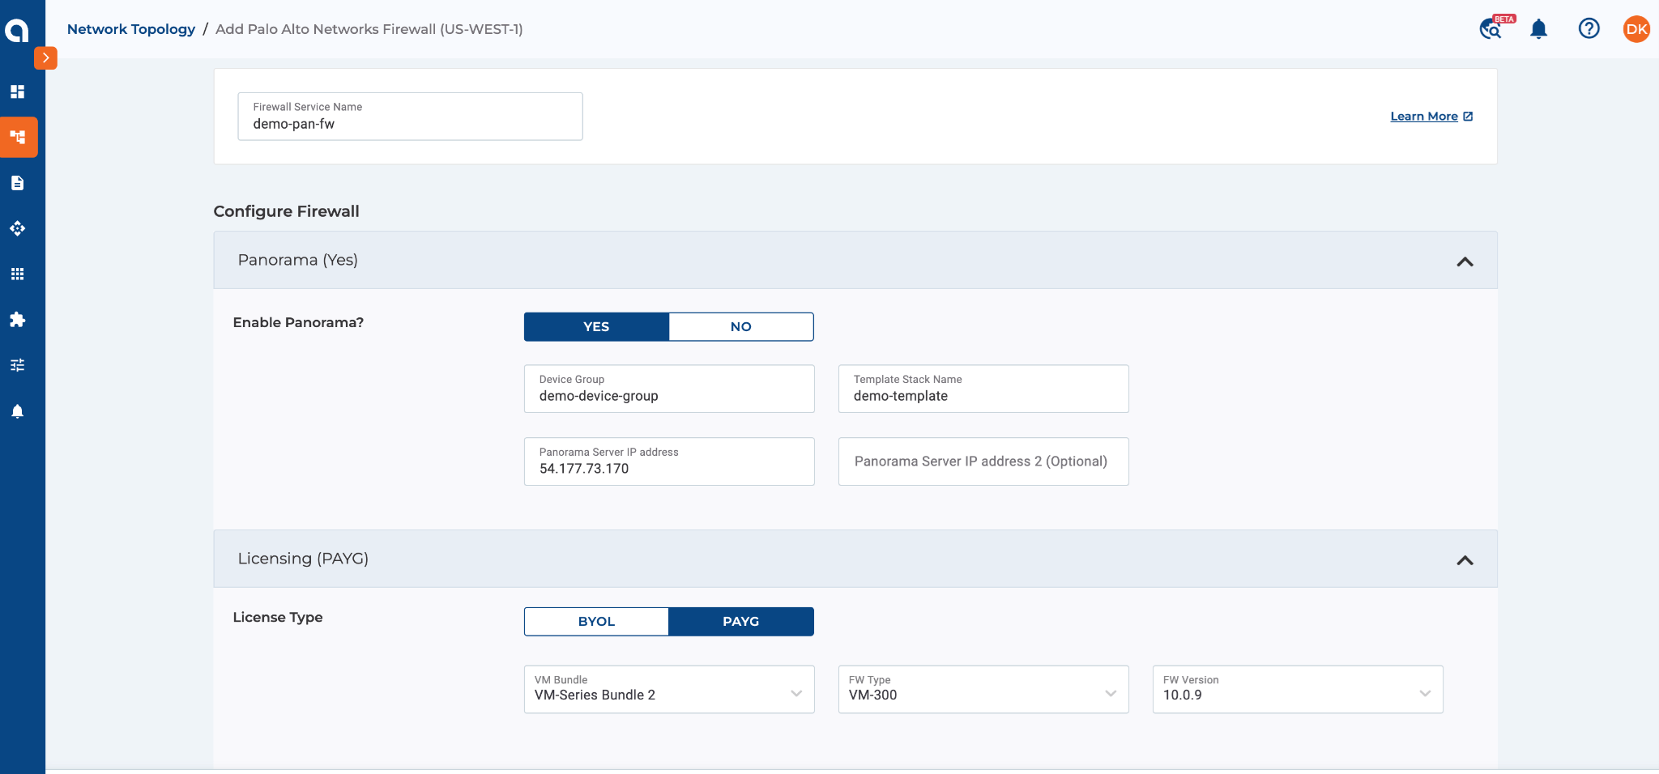Expand the sidebar with orange arrow button
Viewport: 1659px width, 774px height.
point(45,58)
